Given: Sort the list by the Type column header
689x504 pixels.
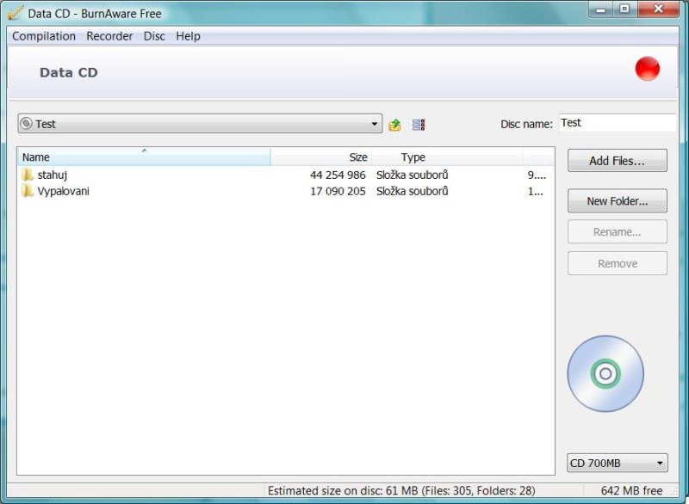Looking at the screenshot, I should tap(447, 157).
